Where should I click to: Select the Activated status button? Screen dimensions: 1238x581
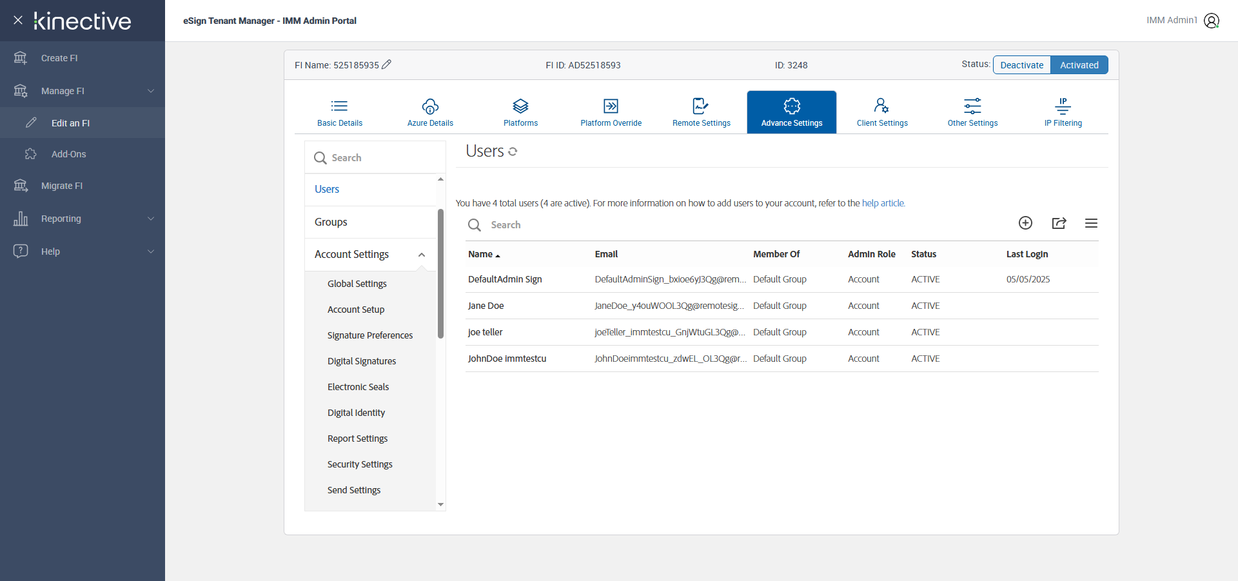pyautogui.click(x=1079, y=65)
